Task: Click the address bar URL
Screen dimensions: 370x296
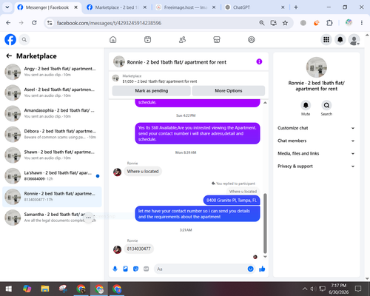Action: (x=109, y=23)
